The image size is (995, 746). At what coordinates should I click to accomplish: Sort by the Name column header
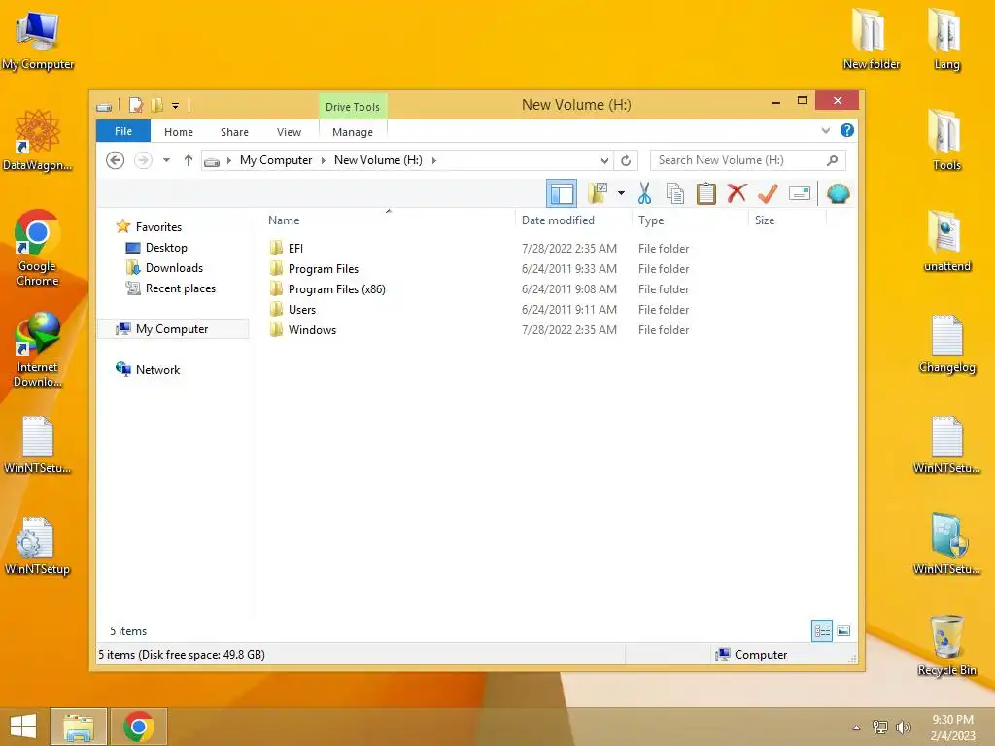(389, 220)
